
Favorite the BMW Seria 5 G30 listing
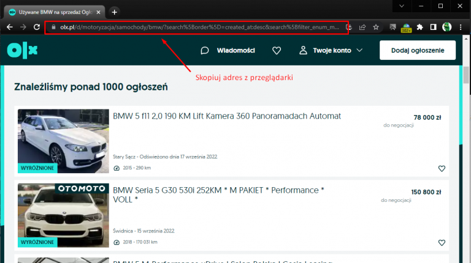442,243
